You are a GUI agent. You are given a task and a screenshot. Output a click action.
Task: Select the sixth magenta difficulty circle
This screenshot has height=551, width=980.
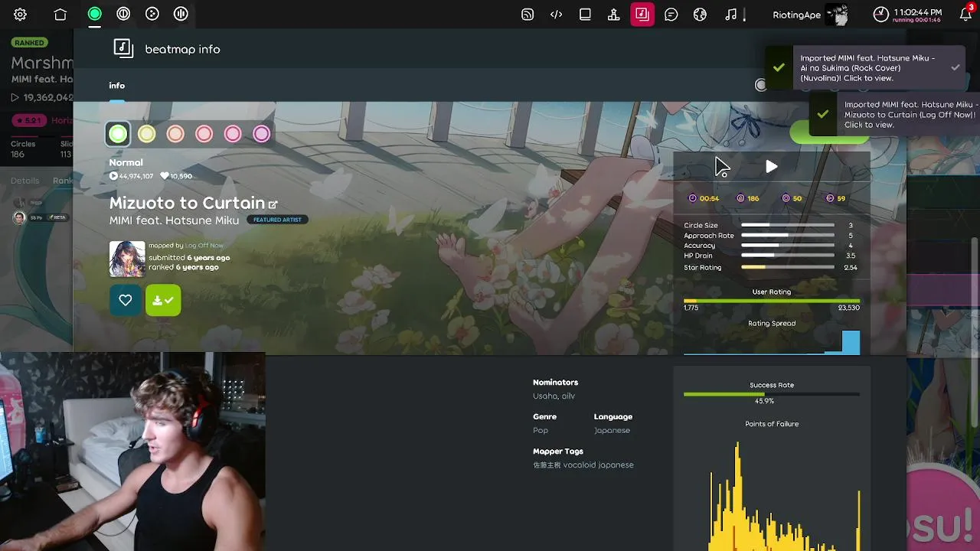click(x=261, y=134)
